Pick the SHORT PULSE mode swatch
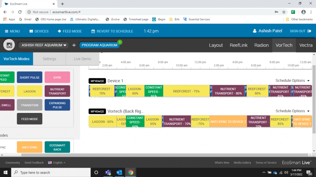The image size is (316, 177). (x=29, y=78)
